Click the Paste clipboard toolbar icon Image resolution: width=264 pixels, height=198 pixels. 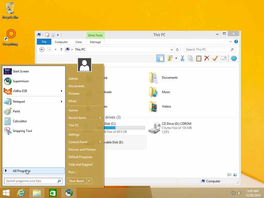[199, 59]
